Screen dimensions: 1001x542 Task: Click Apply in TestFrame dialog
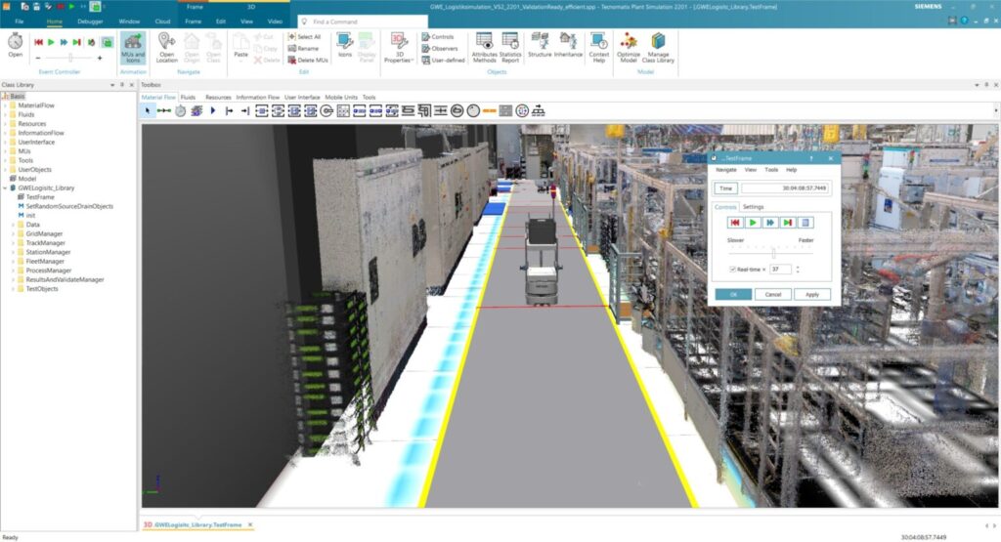coord(811,295)
